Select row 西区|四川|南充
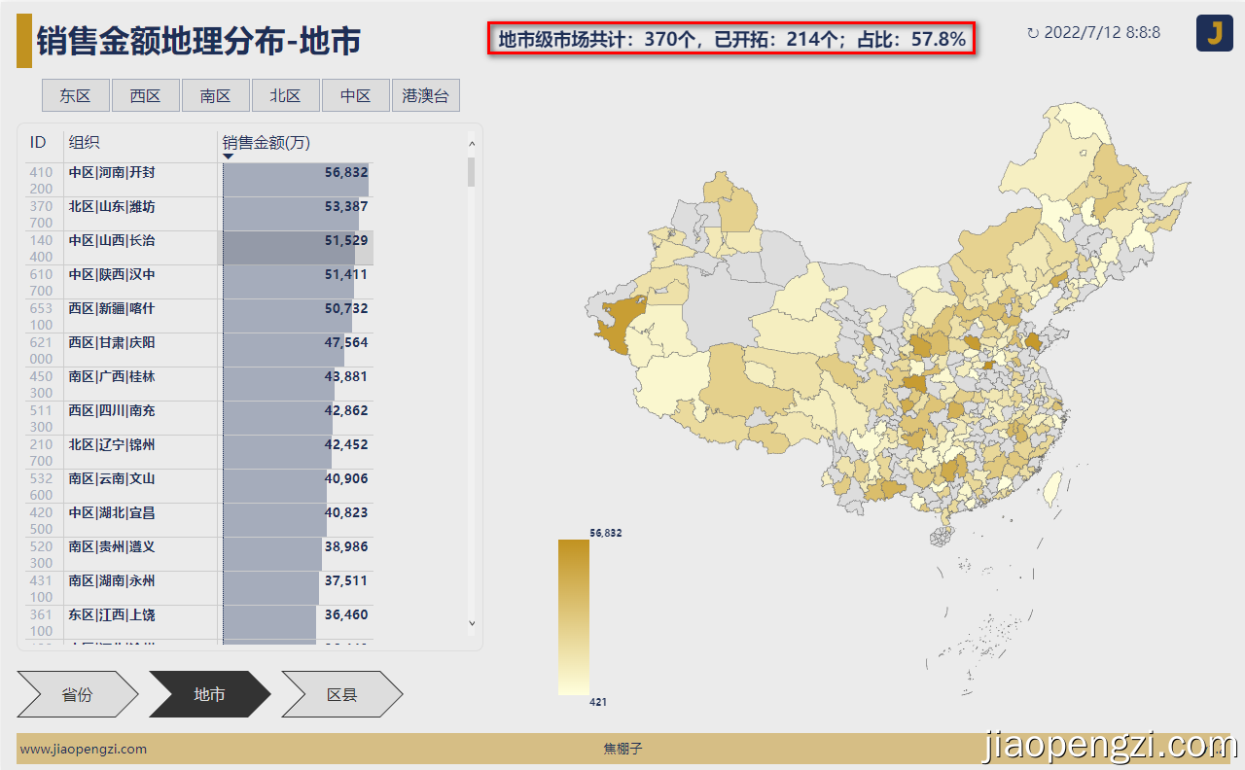This screenshot has height=770, width=1245. [x=199, y=418]
